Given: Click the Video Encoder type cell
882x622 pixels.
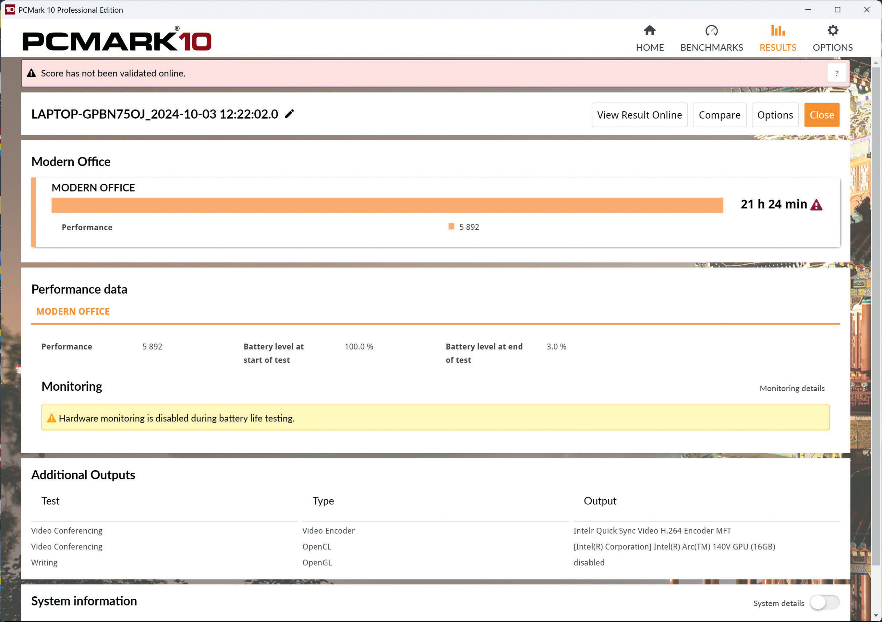Looking at the screenshot, I should click(329, 531).
